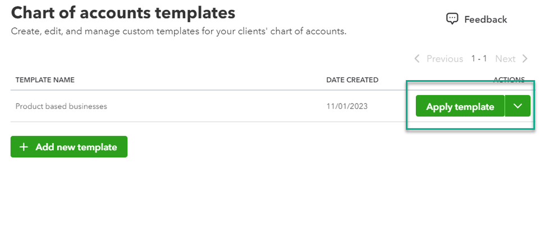This screenshot has width=550, height=242.
Task: Click the plus icon on Add new template
Action: point(24,147)
